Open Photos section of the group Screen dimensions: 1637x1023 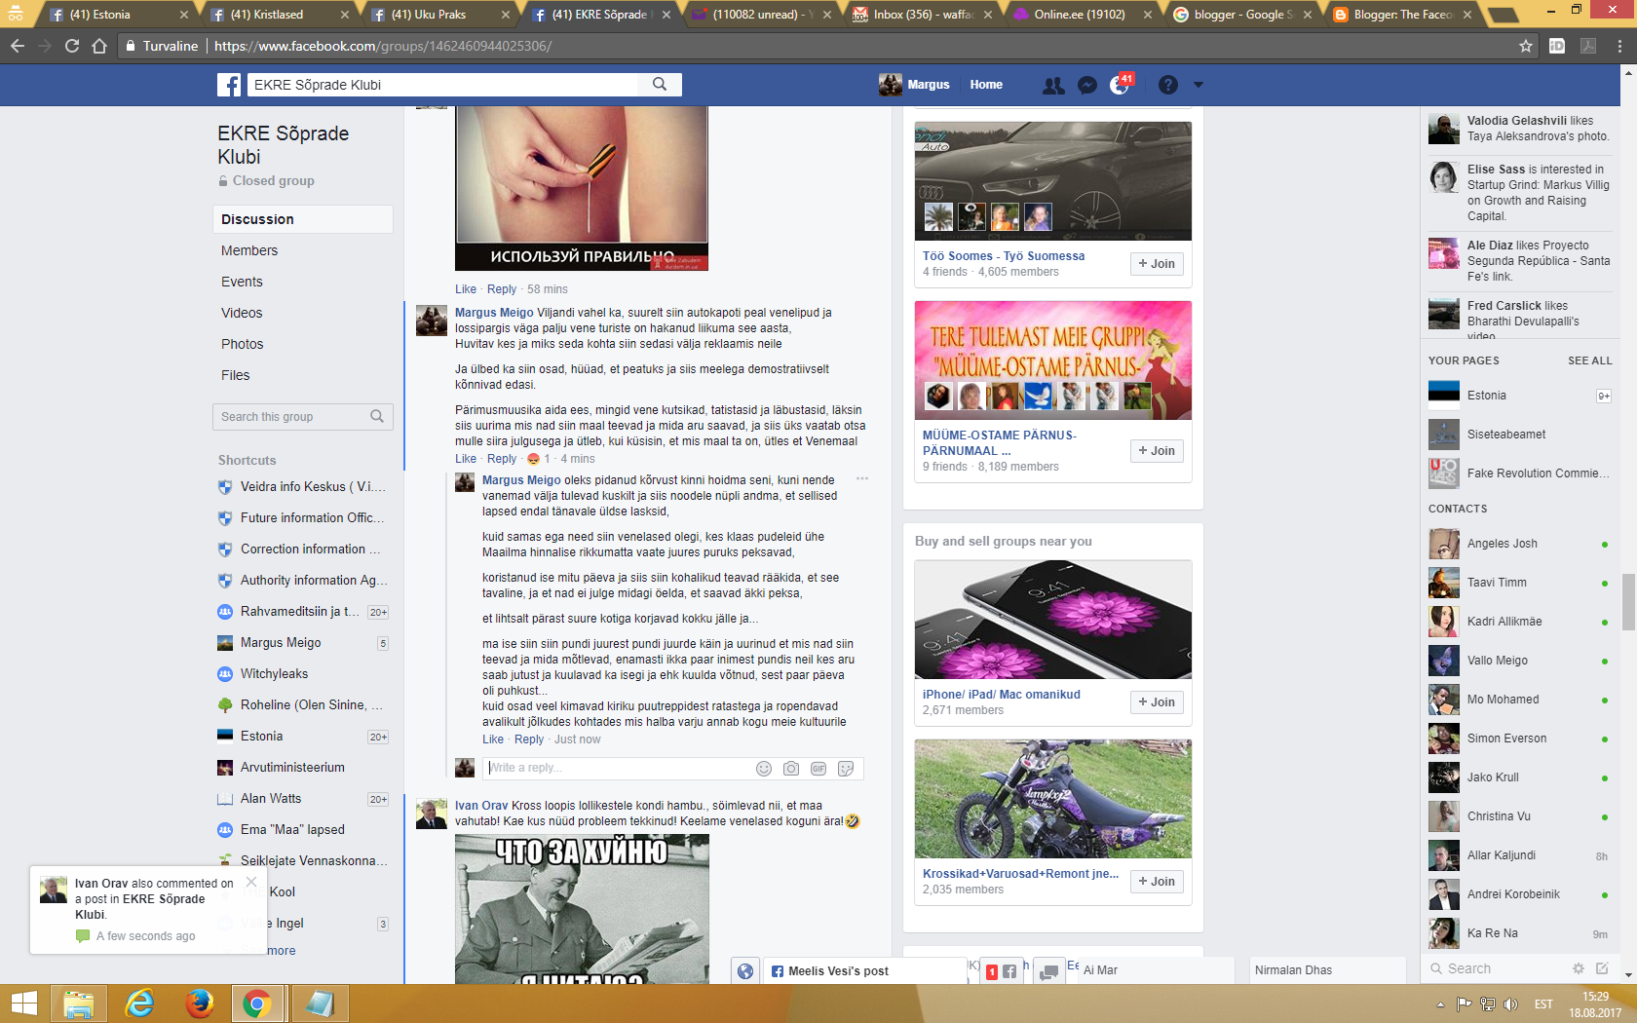coord(243,344)
